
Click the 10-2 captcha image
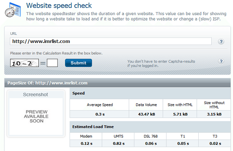(x=25, y=63)
